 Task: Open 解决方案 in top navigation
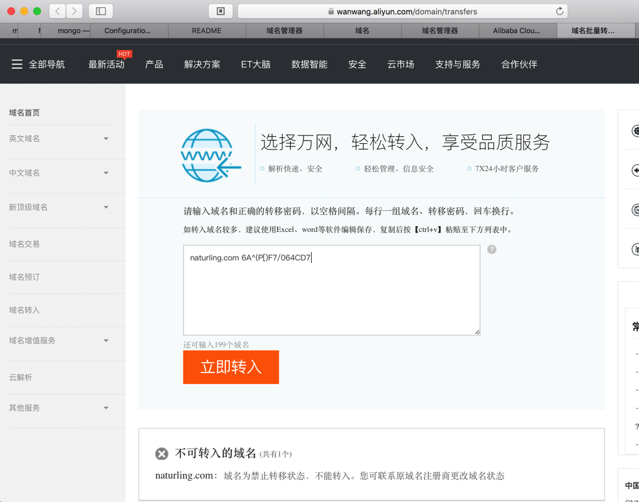click(202, 64)
